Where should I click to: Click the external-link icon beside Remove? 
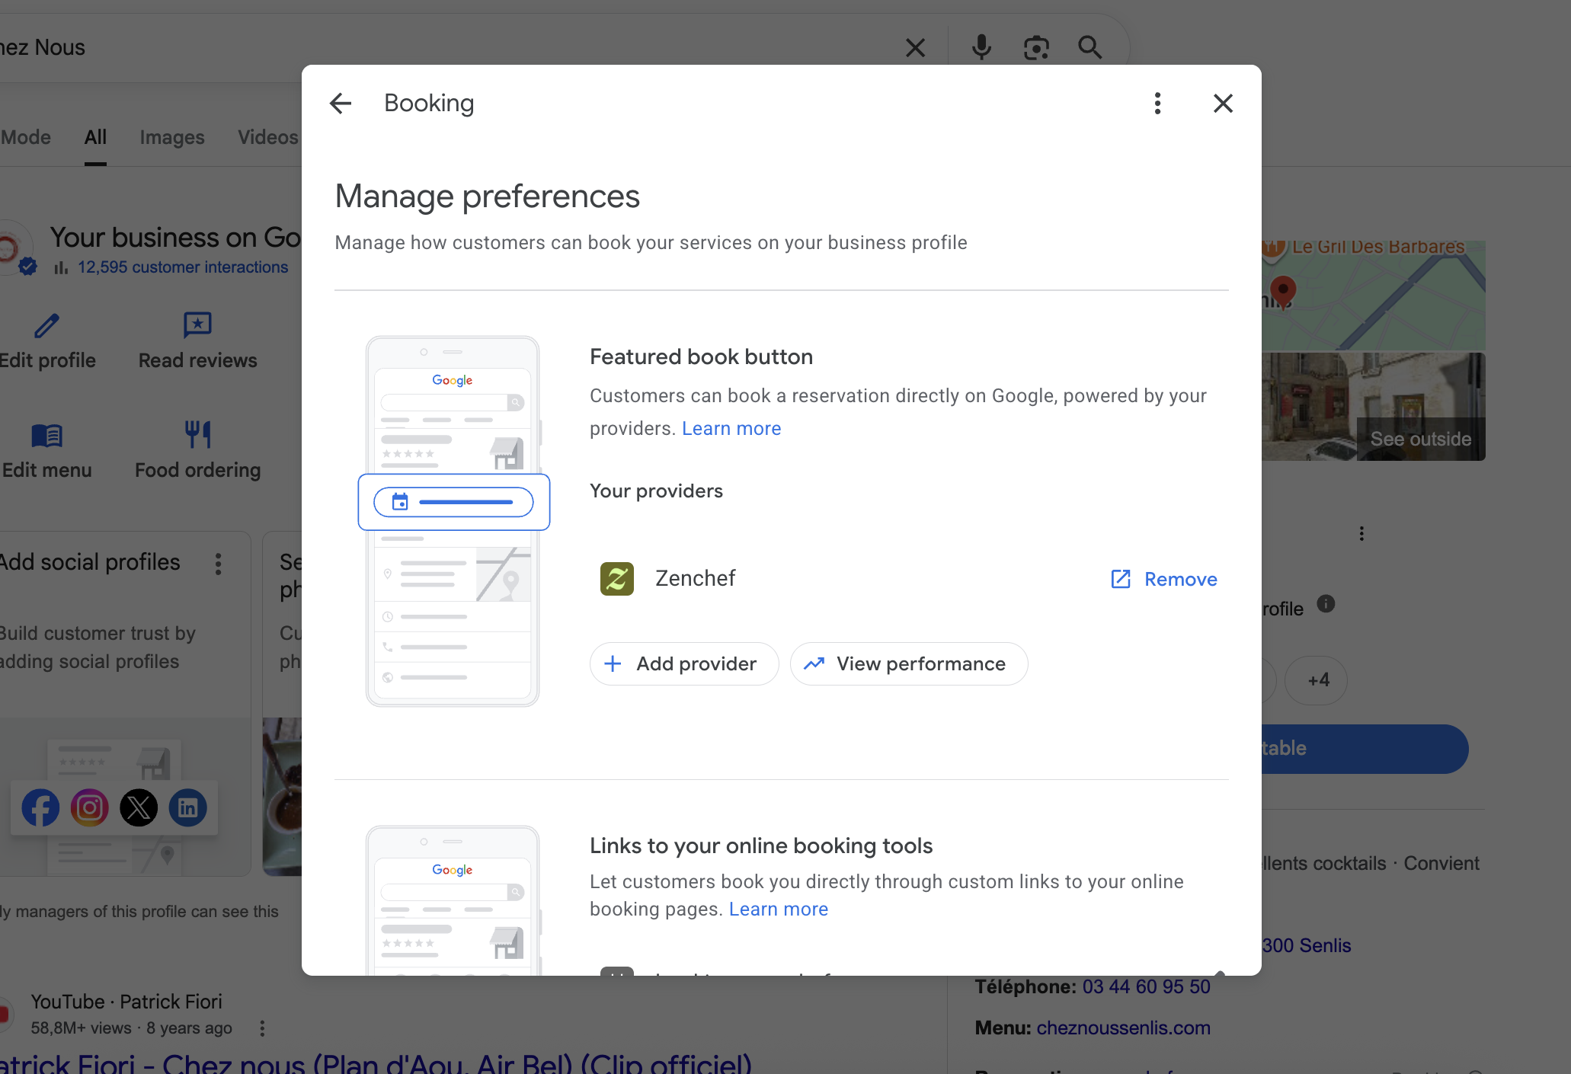(x=1121, y=579)
